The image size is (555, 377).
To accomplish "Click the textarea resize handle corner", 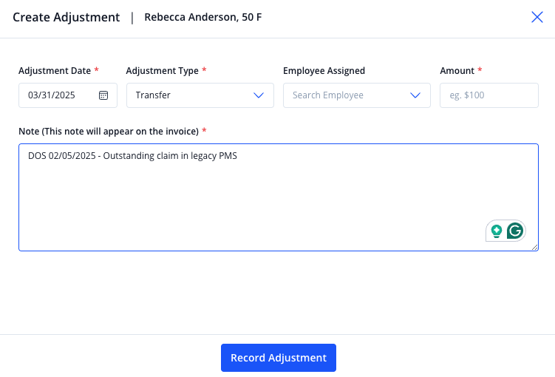I will pos(534,247).
